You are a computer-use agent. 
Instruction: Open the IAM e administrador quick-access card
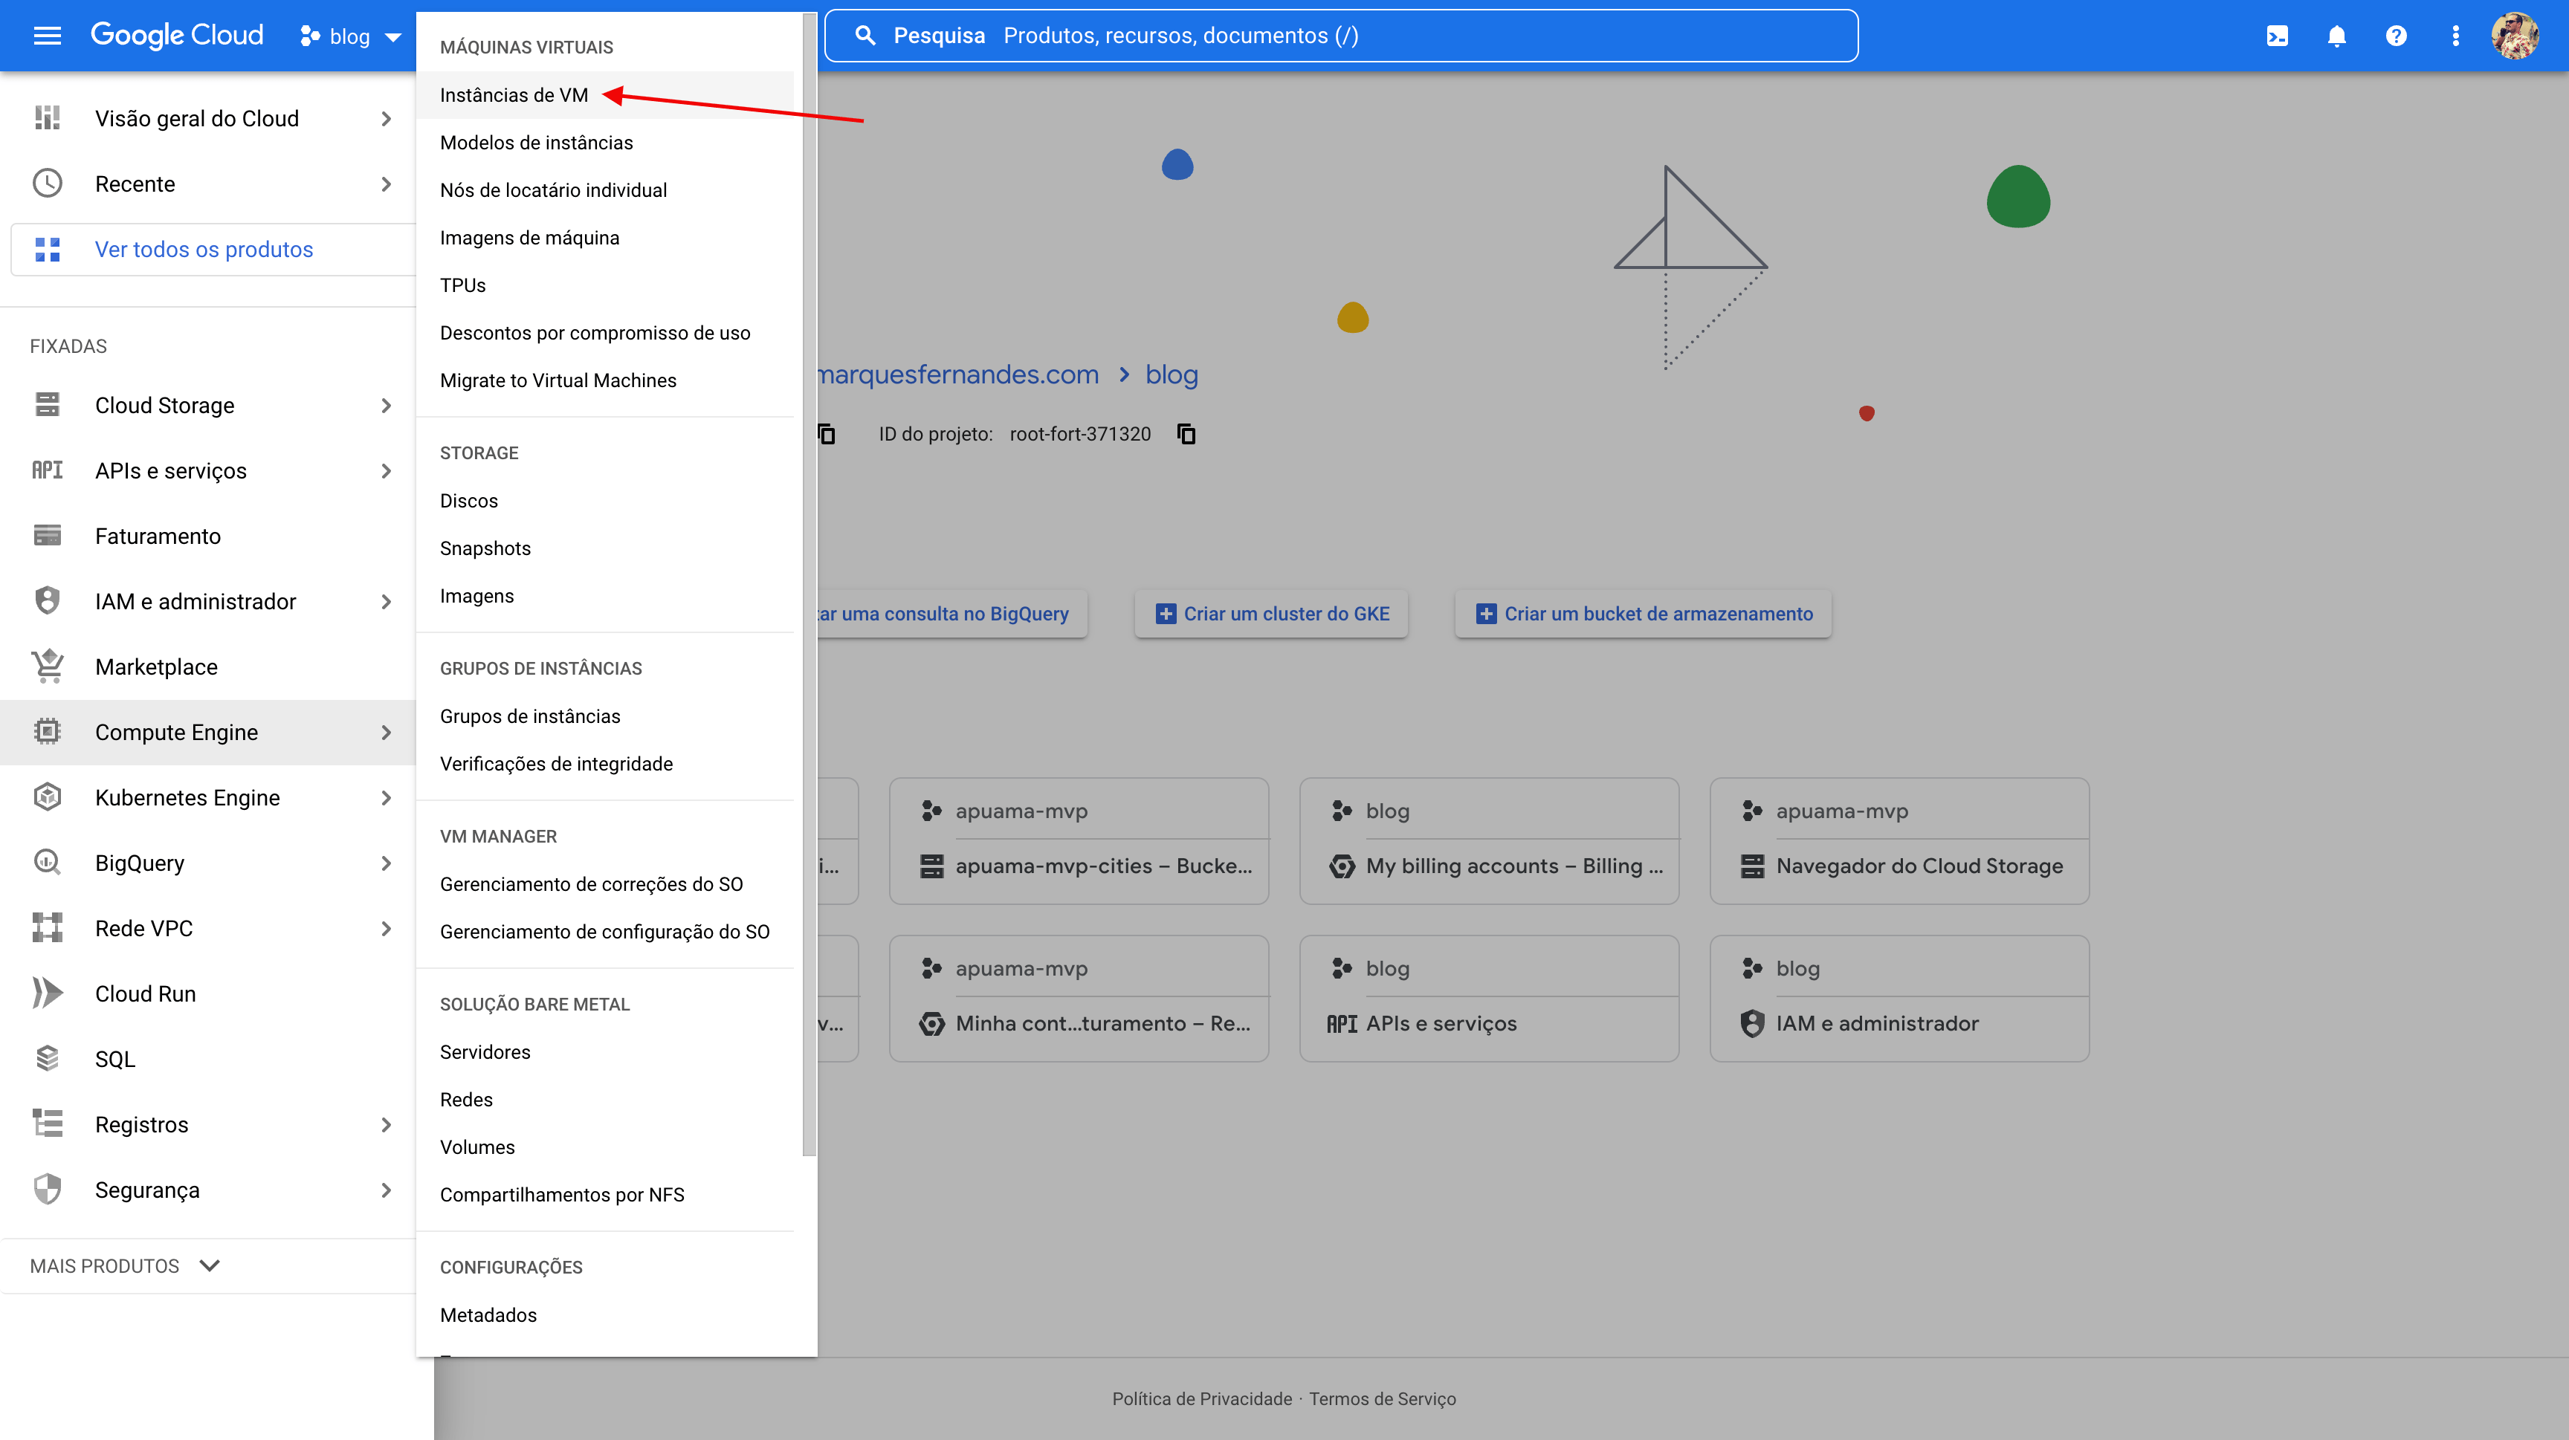[x=1899, y=999]
